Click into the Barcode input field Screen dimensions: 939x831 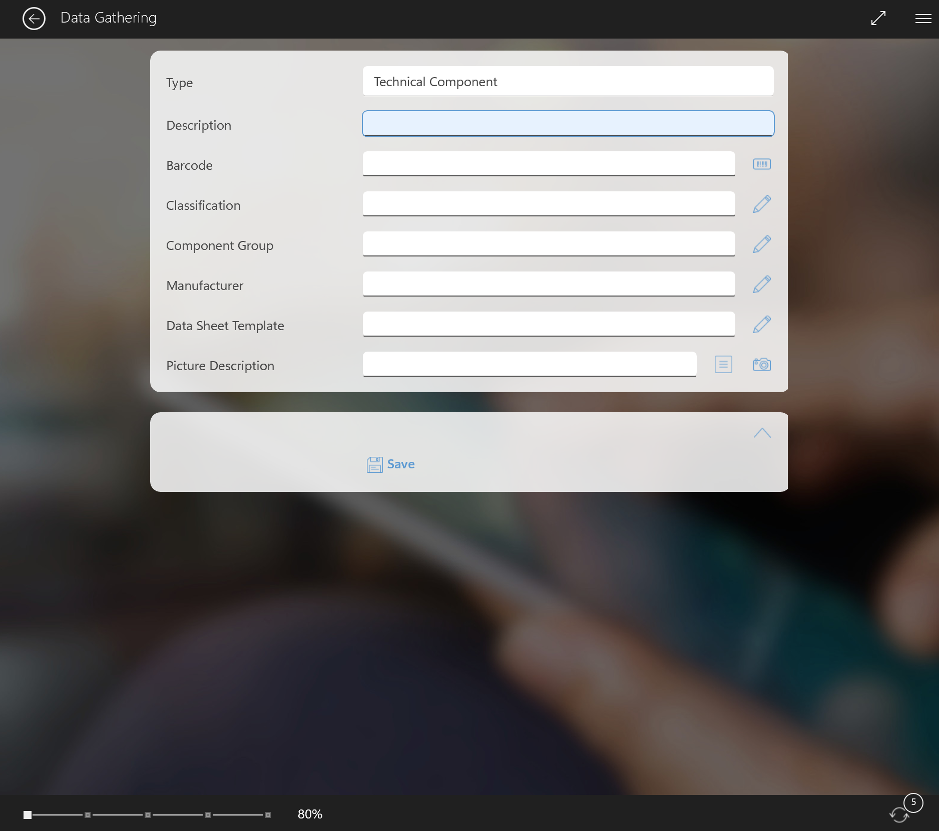tap(549, 164)
